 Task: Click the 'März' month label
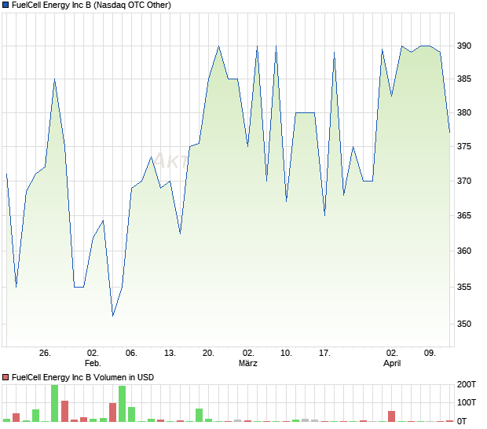248,363
